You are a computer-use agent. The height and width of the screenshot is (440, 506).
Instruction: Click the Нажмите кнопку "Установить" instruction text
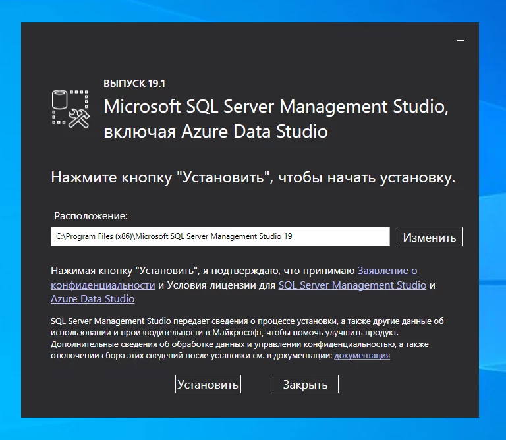pyautogui.click(x=253, y=177)
